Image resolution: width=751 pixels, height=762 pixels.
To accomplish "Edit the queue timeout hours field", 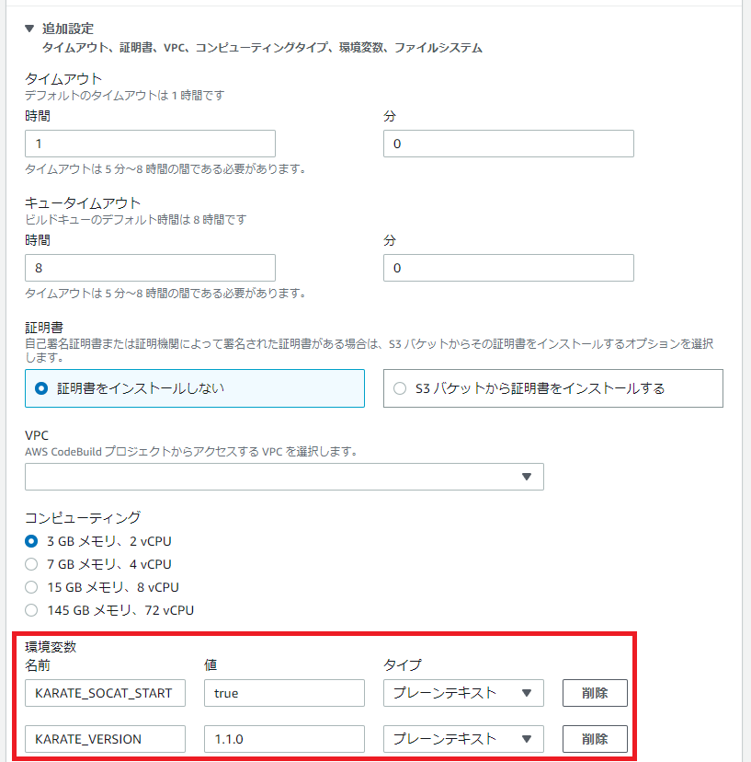I will [150, 268].
